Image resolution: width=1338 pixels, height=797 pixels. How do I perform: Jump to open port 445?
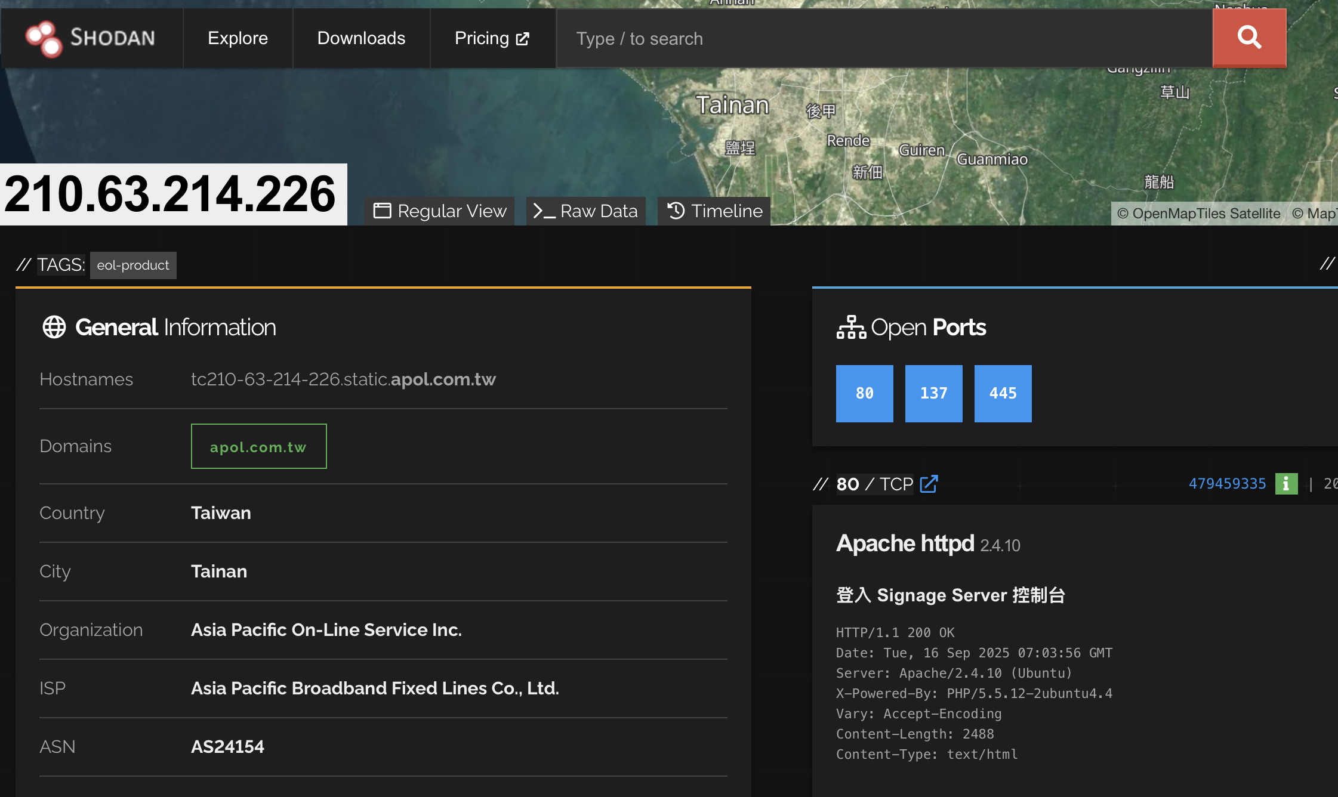1003,393
